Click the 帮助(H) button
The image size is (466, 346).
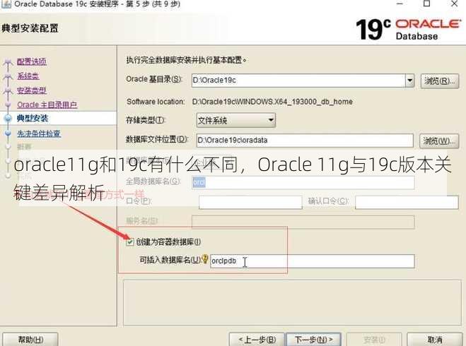click(30, 340)
